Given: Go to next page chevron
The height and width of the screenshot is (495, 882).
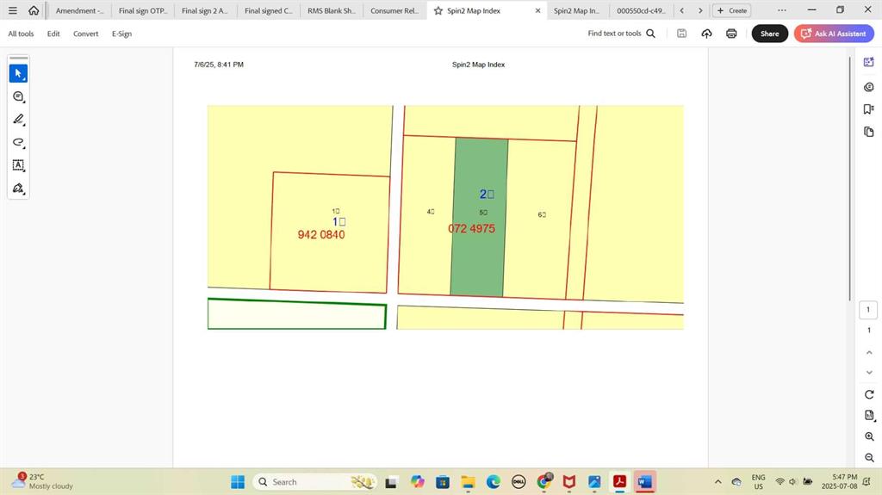Looking at the screenshot, I should [x=869, y=373].
